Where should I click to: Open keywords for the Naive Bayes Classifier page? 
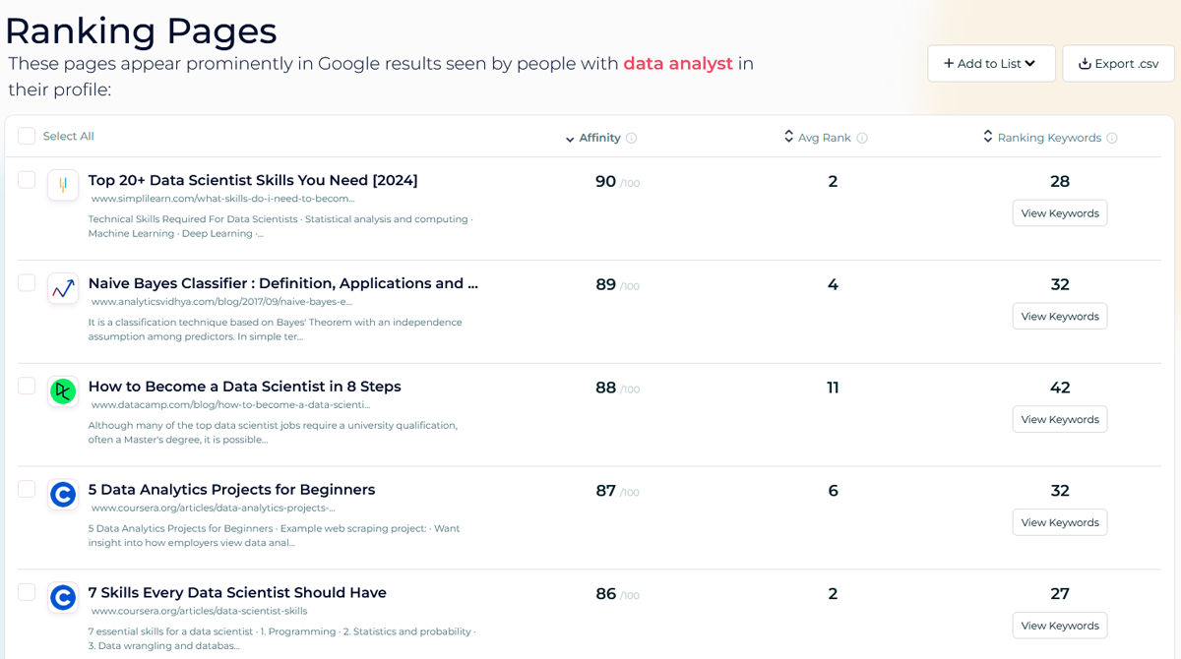[1060, 316]
